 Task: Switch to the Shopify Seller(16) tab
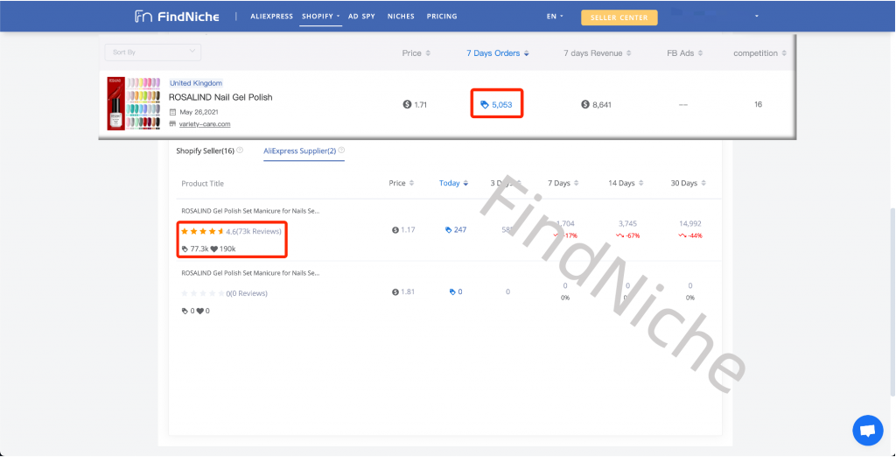[x=205, y=151]
